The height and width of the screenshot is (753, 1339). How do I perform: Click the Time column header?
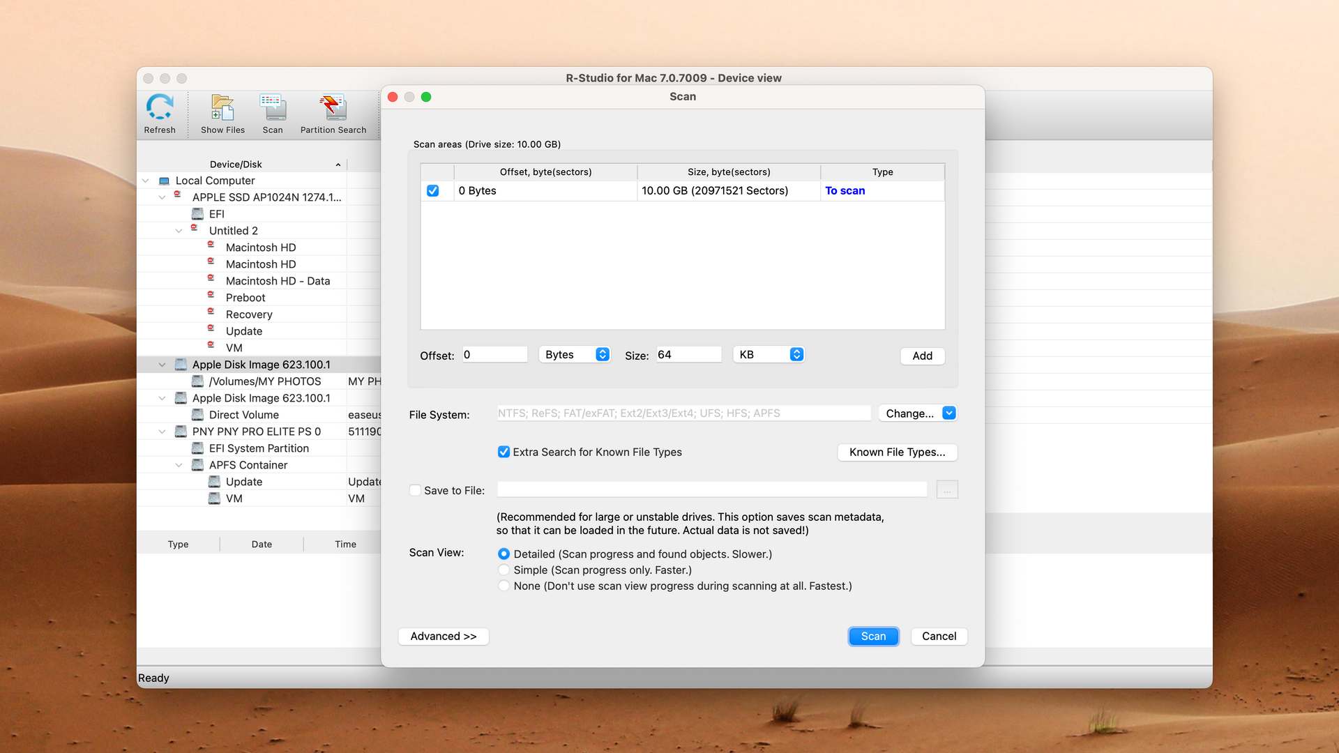point(345,545)
